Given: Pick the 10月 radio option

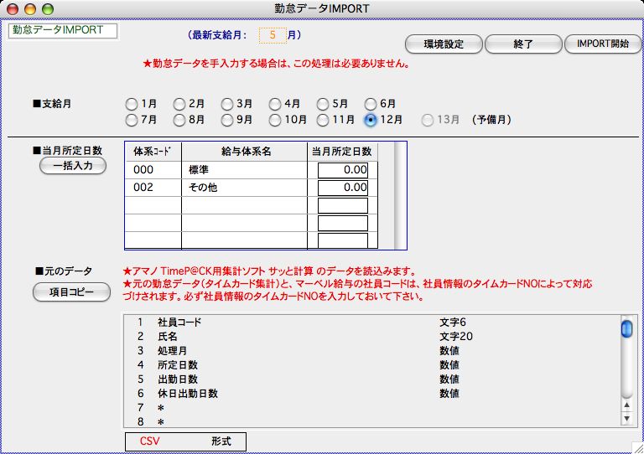Looking at the screenshot, I should point(275,120).
